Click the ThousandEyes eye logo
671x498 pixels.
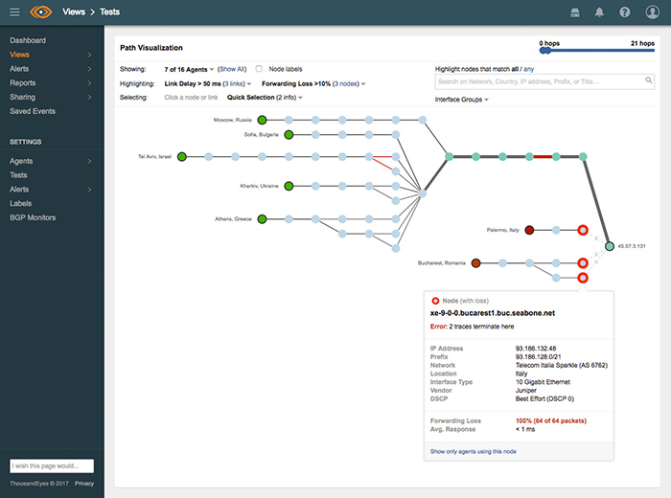click(x=41, y=12)
